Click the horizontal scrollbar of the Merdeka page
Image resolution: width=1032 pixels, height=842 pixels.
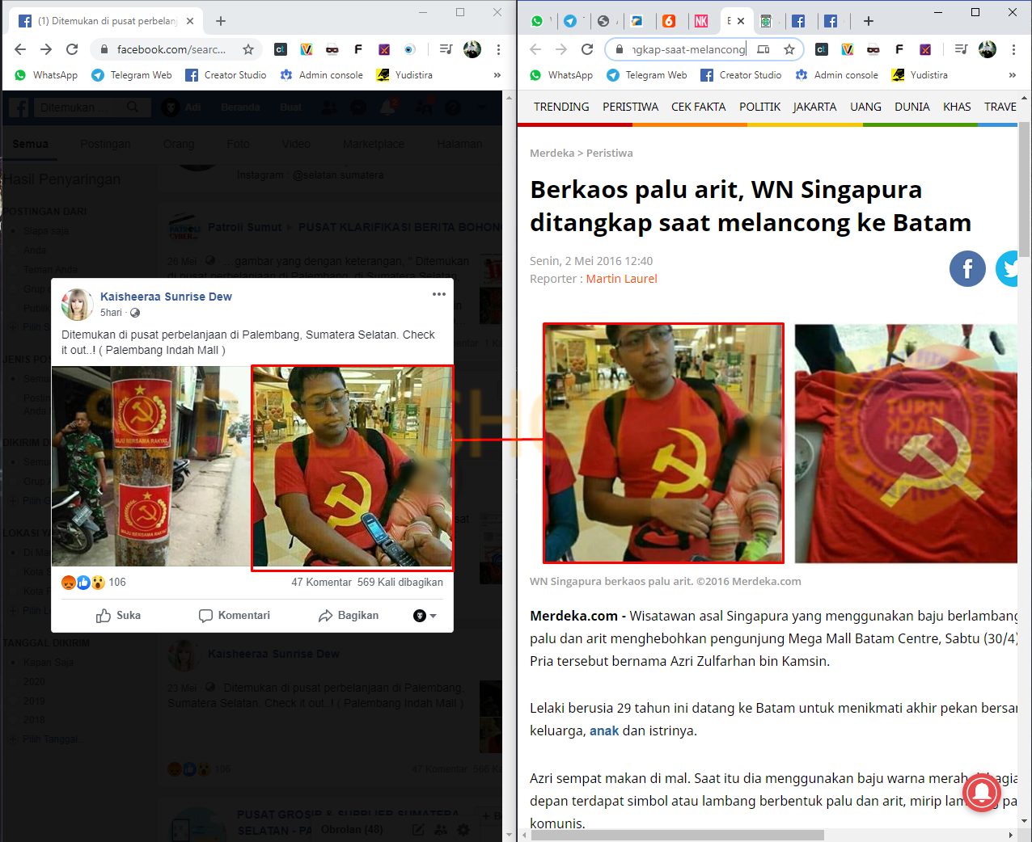pyautogui.click(x=677, y=835)
